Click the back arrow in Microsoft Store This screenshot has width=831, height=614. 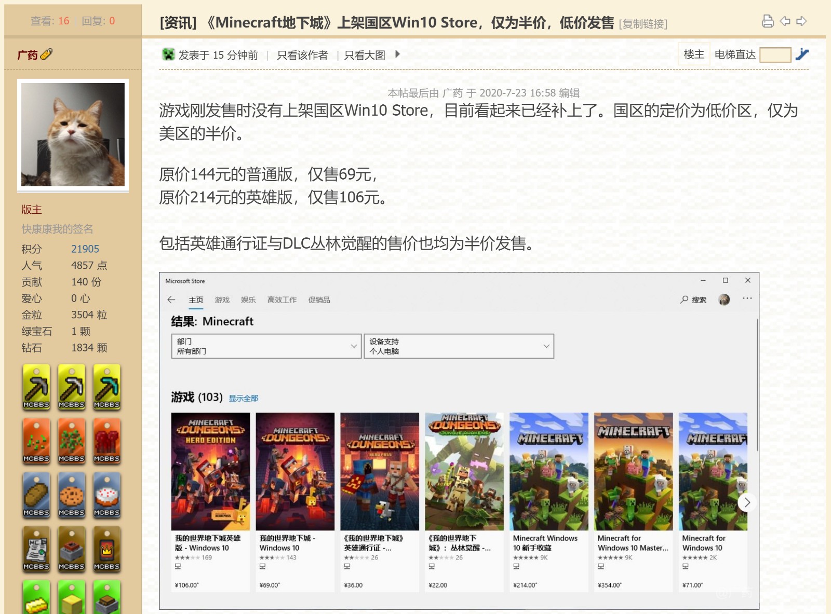(171, 299)
